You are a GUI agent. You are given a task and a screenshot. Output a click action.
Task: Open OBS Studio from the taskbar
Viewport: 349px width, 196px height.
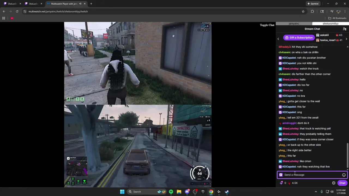(195, 192)
